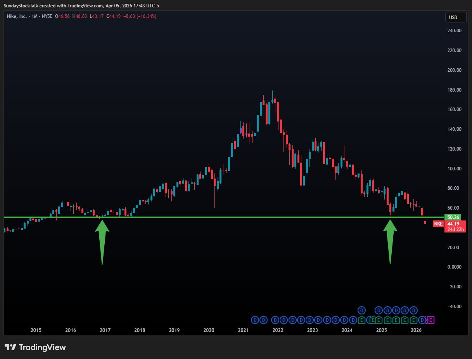Click the 2021 label on time axis

click(x=243, y=330)
